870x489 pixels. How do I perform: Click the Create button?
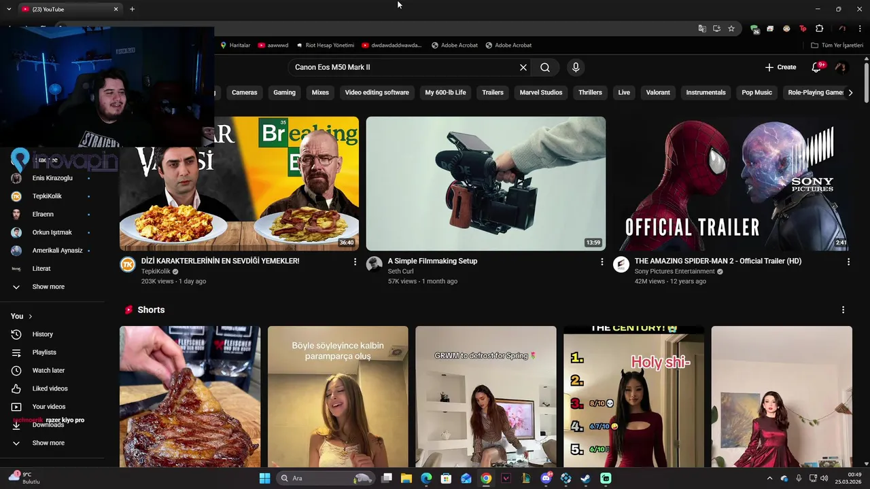780,67
